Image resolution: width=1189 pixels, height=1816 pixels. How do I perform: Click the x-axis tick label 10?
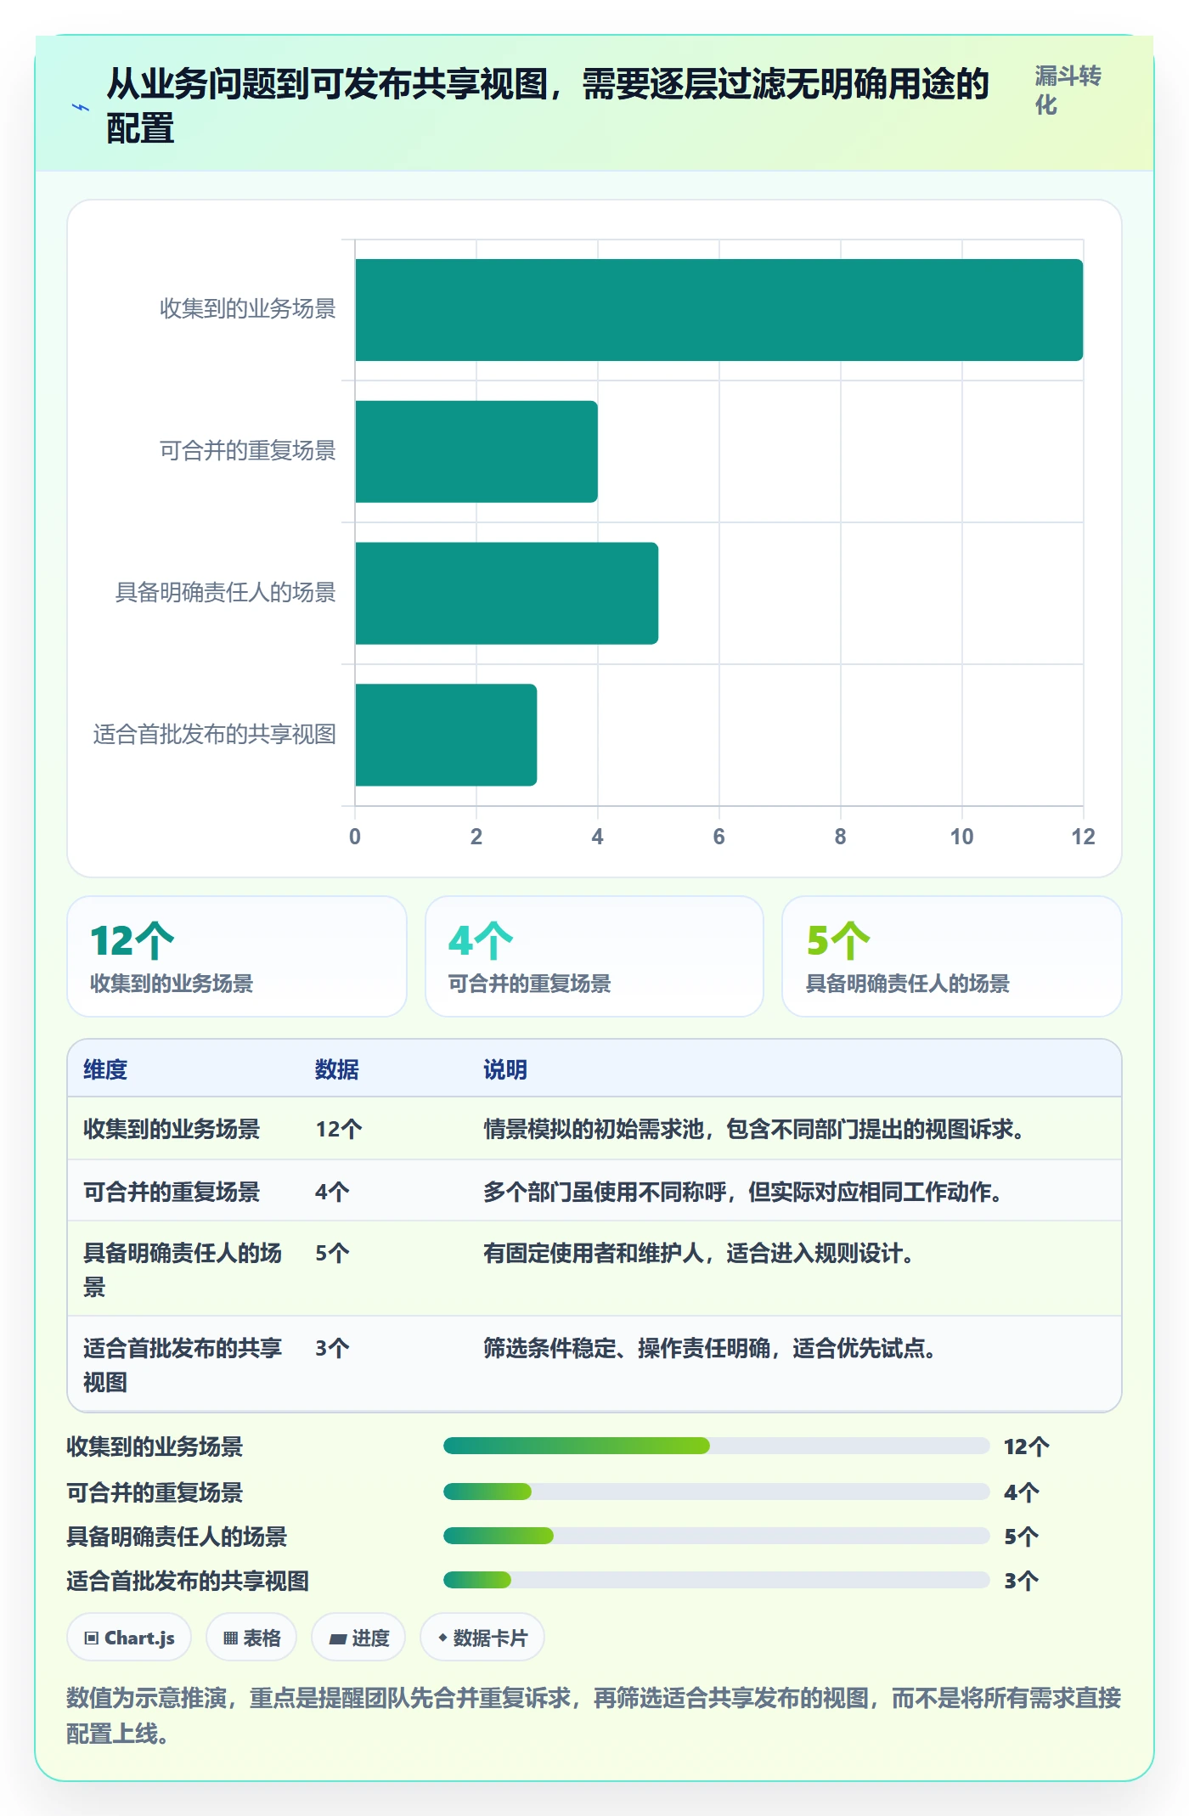pos(961,837)
